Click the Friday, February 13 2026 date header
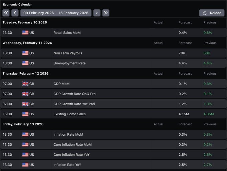227x171 pixels. pos(23,124)
